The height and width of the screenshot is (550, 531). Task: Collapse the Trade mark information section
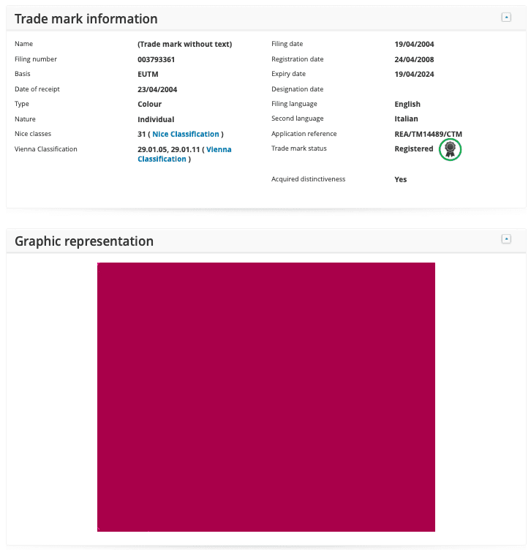click(505, 18)
